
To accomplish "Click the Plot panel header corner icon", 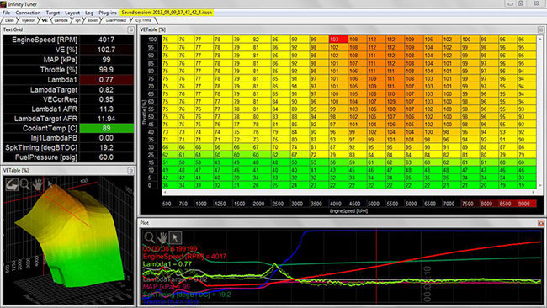I will [541, 223].
